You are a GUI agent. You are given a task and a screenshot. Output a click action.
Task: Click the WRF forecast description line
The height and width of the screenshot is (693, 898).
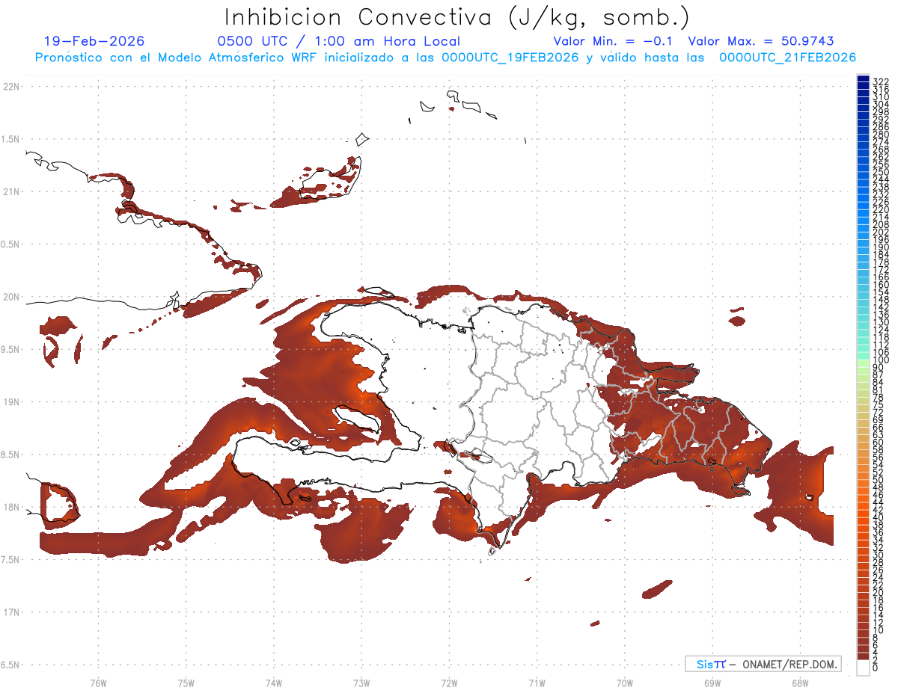[x=445, y=57]
